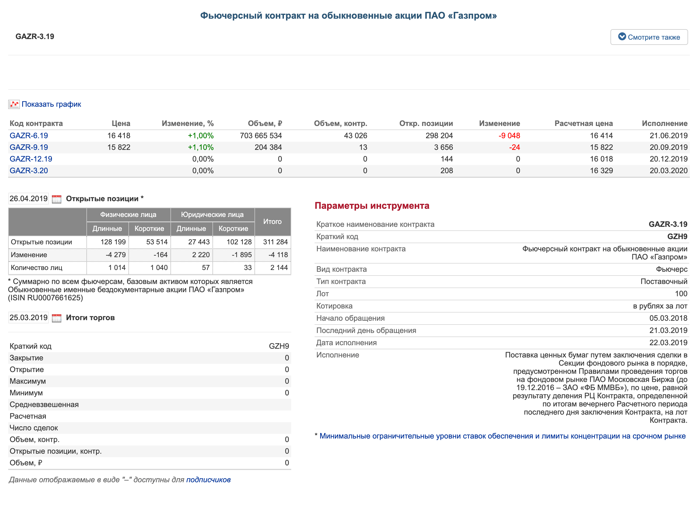Open the GAZR-6.19 contract link
Screen dimensions: 698x505
pyautogui.click(x=29, y=136)
